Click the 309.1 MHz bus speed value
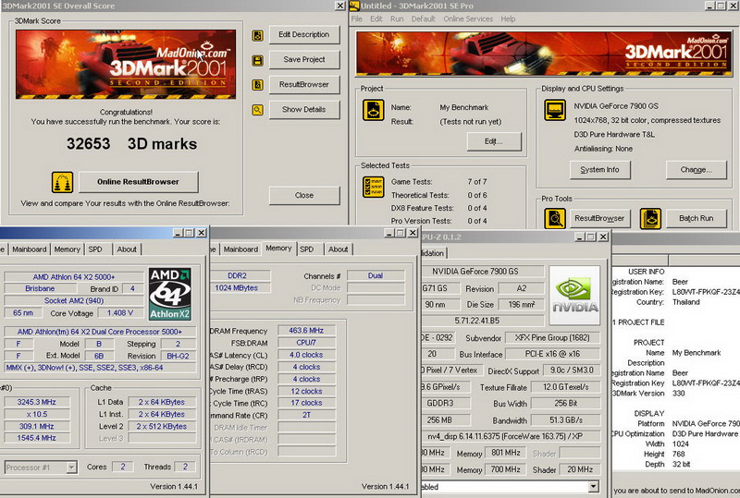 (x=37, y=426)
